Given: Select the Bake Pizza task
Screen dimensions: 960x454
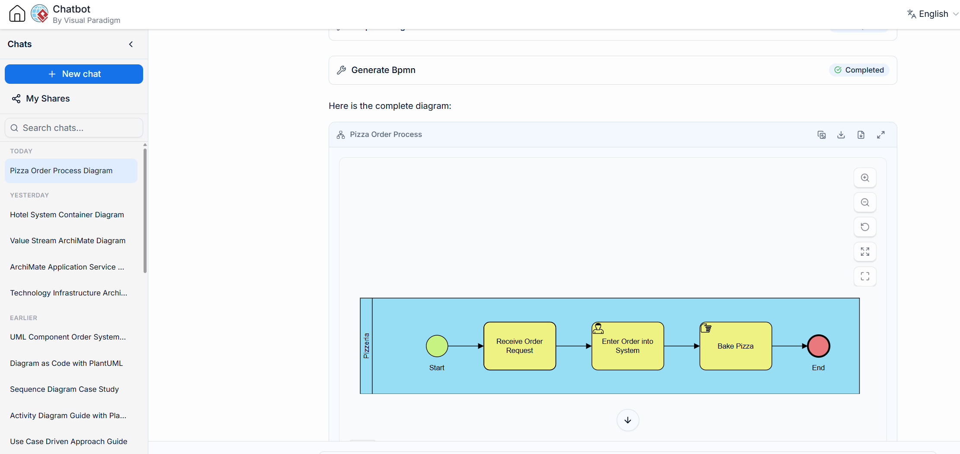Looking at the screenshot, I should (x=736, y=346).
